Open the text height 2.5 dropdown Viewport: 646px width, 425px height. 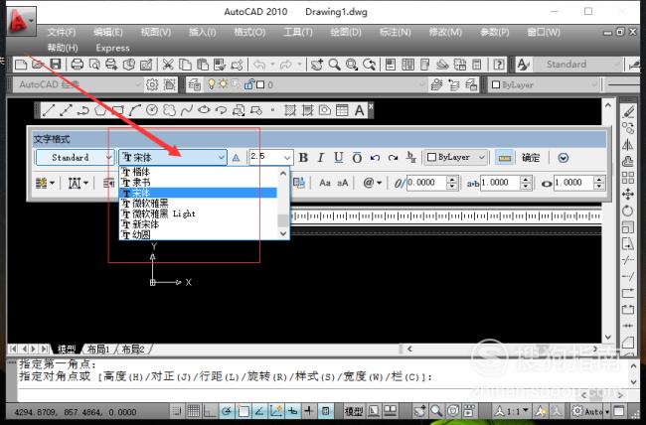(287, 157)
